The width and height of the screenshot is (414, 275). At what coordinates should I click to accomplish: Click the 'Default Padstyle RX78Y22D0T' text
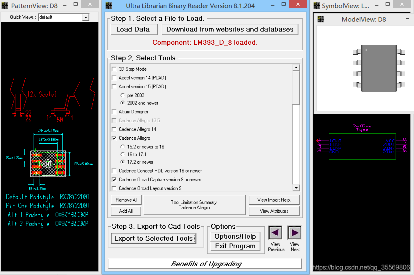coord(48,197)
